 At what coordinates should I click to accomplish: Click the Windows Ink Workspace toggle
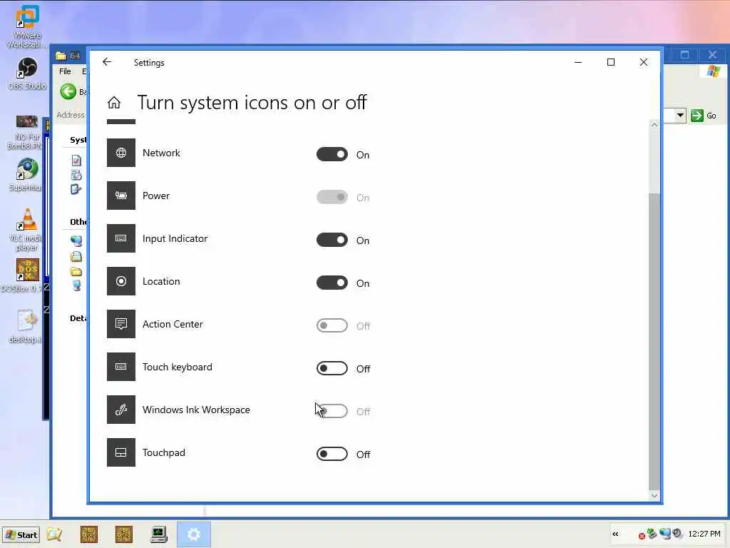click(332, 411)
